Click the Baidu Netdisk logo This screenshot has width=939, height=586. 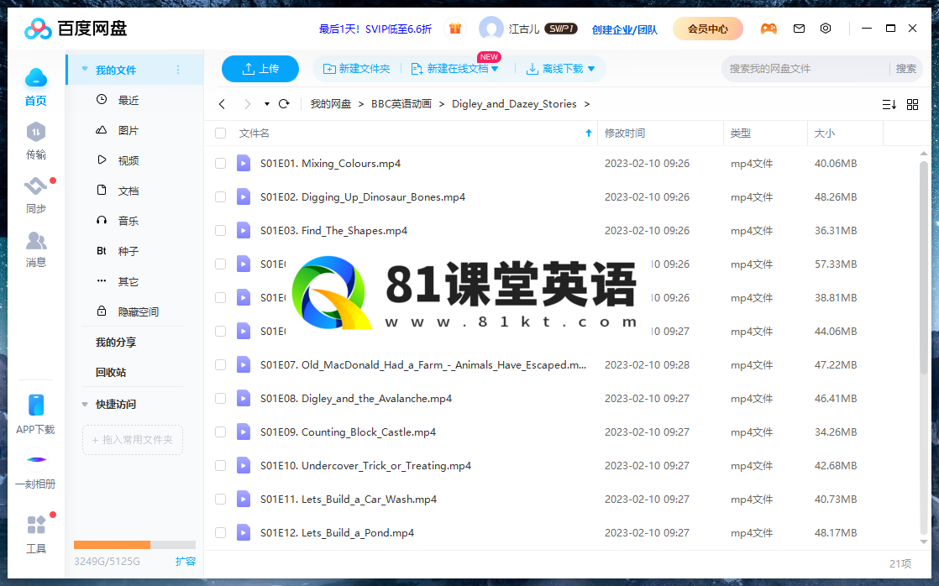click(76, 29)
